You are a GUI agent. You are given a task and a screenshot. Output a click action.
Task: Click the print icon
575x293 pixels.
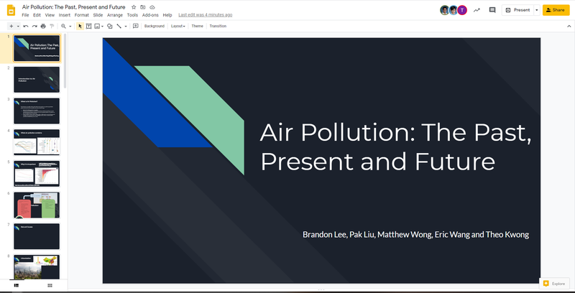43,26
